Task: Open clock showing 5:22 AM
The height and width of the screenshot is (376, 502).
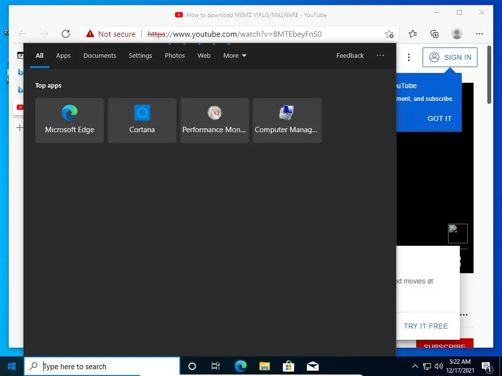Action: [x=460, y=366]
